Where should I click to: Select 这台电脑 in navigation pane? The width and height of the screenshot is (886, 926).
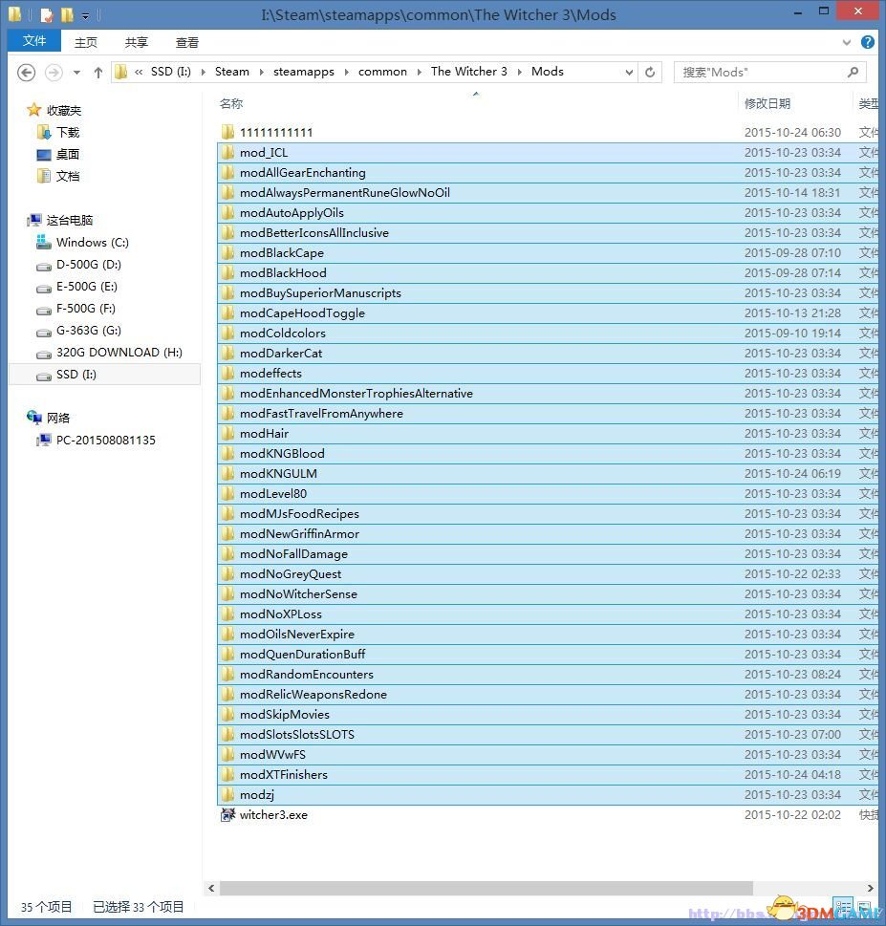70,221
